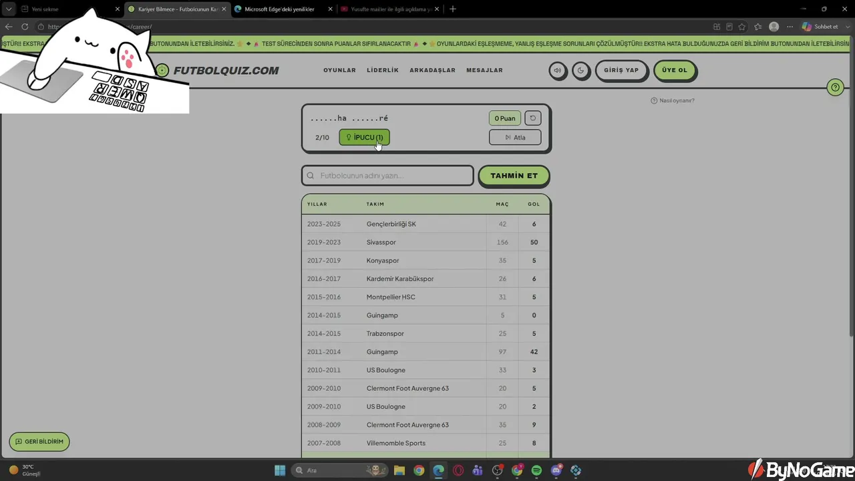
Task: Open Microsoft Teams from the taskbar
Action: [x=478, y=470]
